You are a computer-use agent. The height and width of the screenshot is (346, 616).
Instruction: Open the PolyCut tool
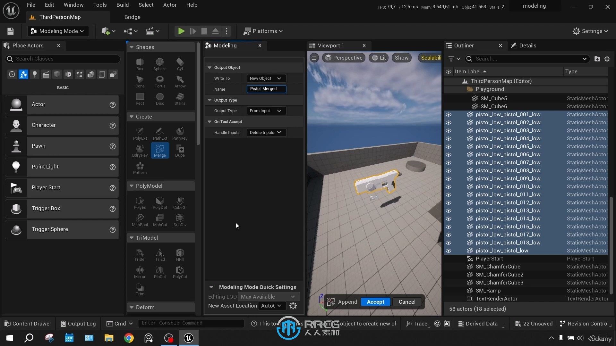(x=180, y=272)
